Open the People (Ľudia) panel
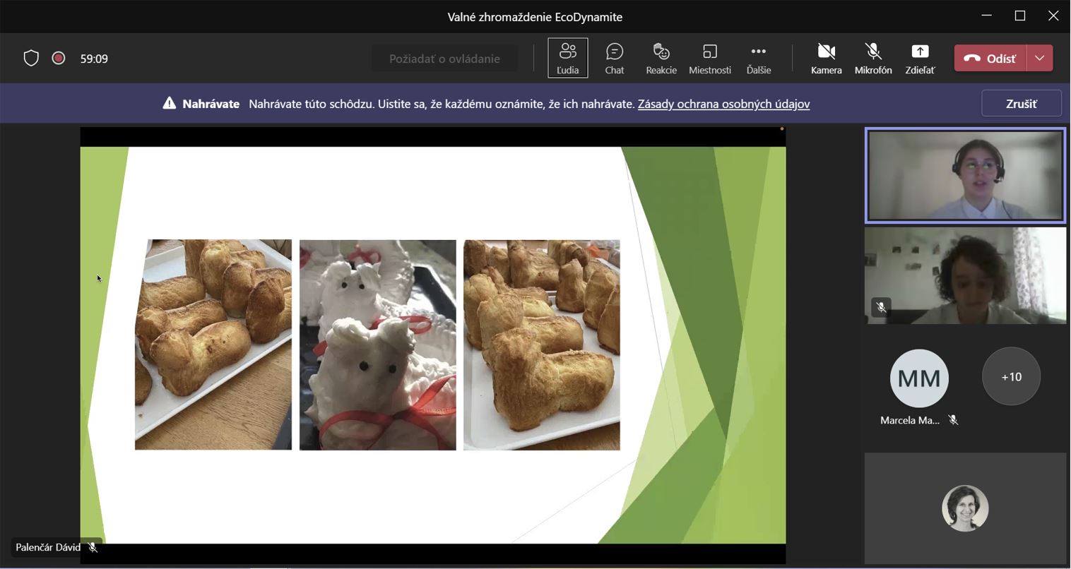Image resolution: width=1071 pixels, height=569 pixels. coord(567,58)
